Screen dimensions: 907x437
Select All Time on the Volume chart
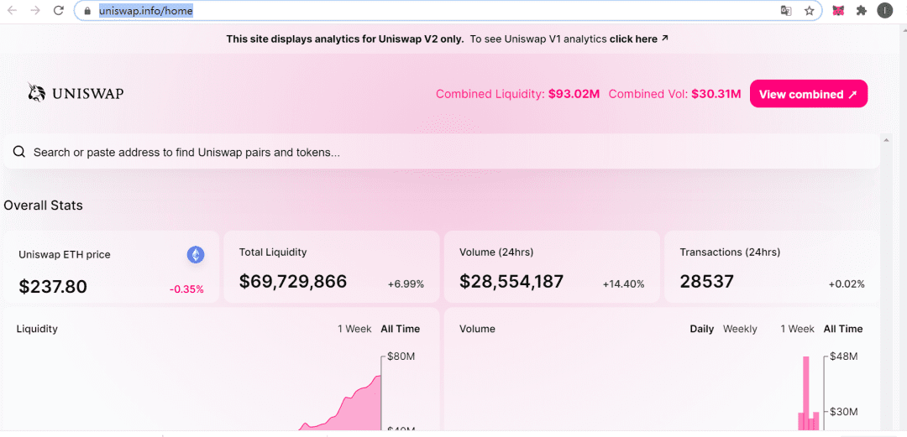pyautogui.click(x=843, y=329)
